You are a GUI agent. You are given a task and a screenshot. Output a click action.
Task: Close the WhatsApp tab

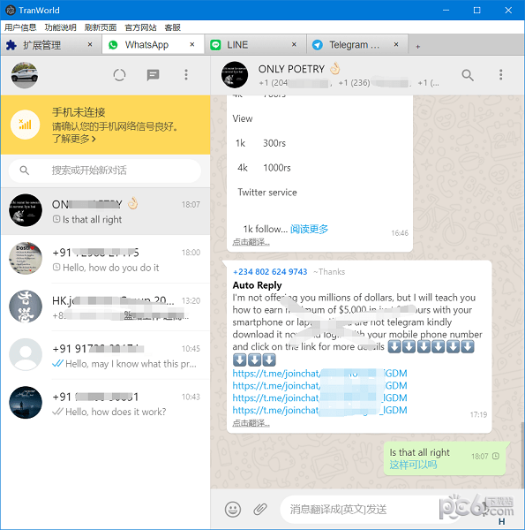pyautogui.click(x=192, y=44)
